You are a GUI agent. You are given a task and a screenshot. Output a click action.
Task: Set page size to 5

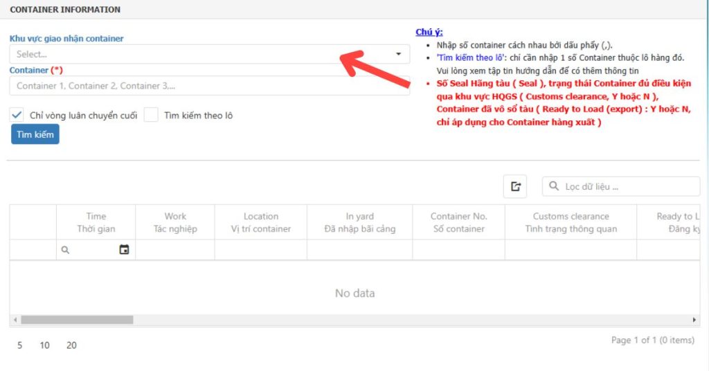coord(19,345)
